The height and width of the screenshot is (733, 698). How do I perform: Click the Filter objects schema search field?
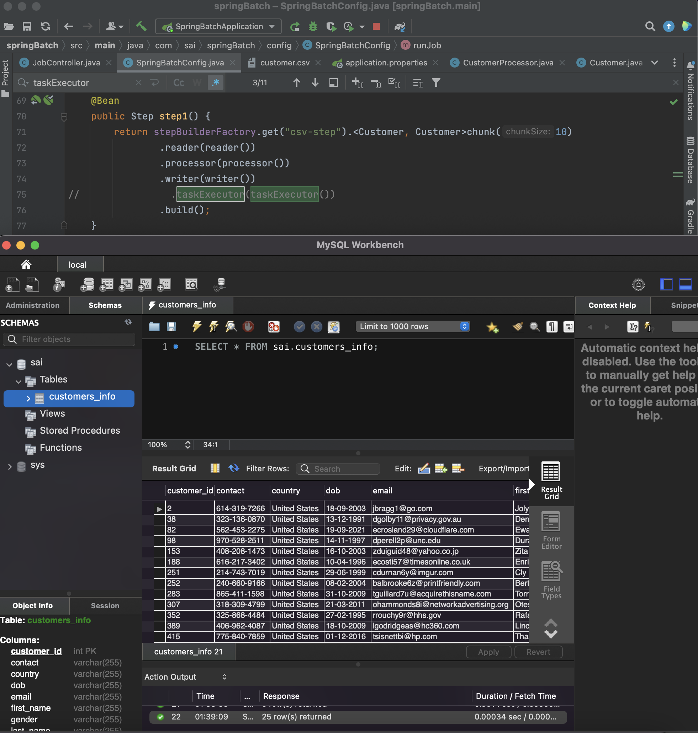[69, 339]
